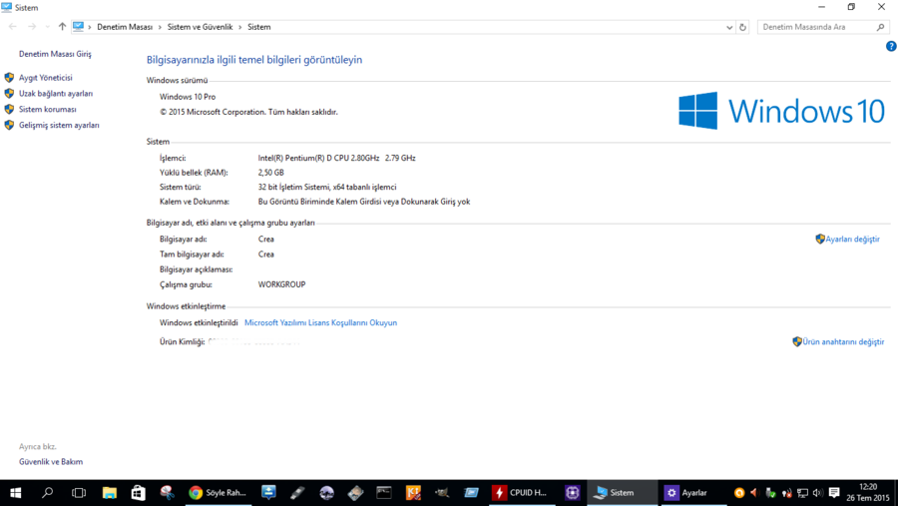898x506 pixels.
Task: Select Sistem ve Güvenlik breadcrumb
Action: coord(200,27)
